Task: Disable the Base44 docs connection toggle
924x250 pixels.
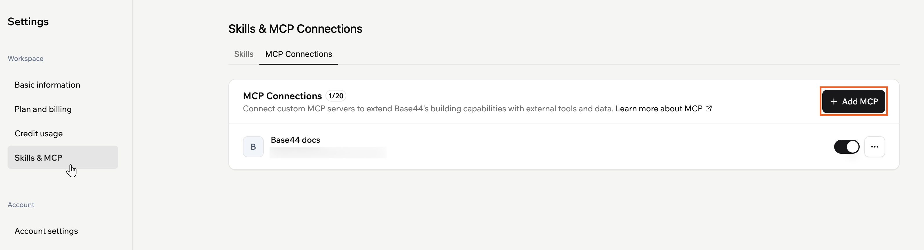Action: coord(847,146)
